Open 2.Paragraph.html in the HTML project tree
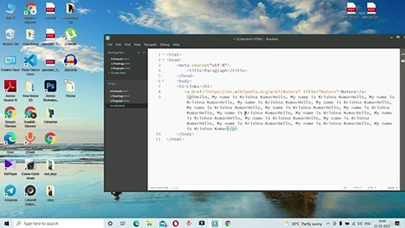 [x=120, y=100]
